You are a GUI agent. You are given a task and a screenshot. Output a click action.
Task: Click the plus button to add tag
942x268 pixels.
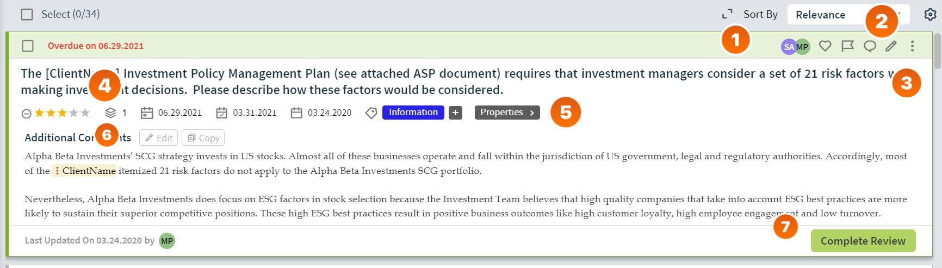(x=456, y=113)
